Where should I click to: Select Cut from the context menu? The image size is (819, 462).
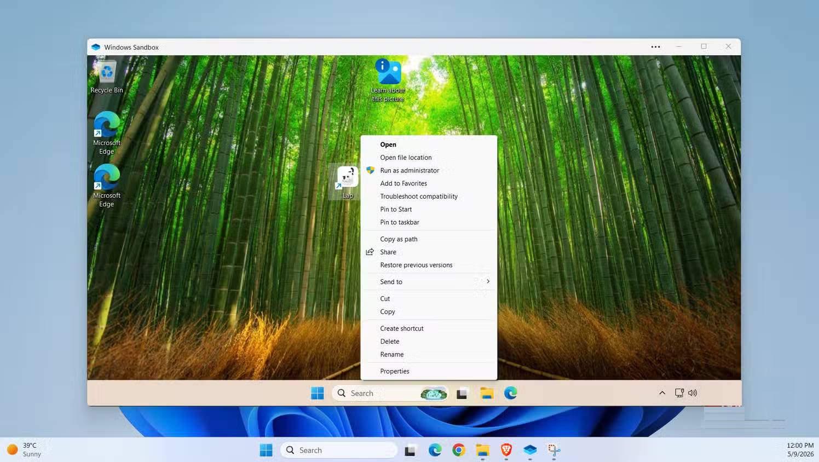[429, 299]
